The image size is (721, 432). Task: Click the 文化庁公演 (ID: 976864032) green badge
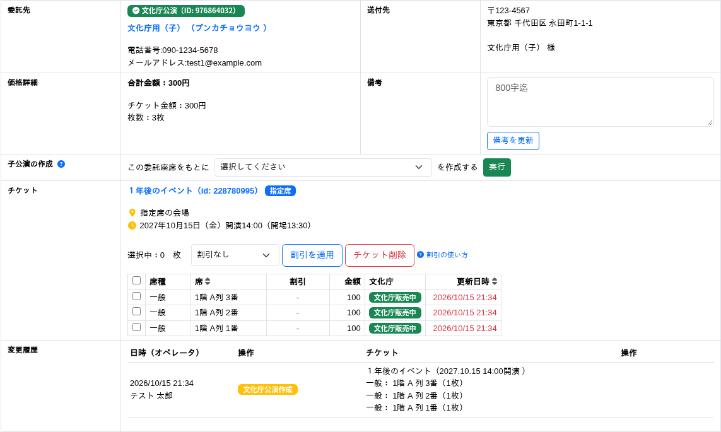[x=185, y=11]
